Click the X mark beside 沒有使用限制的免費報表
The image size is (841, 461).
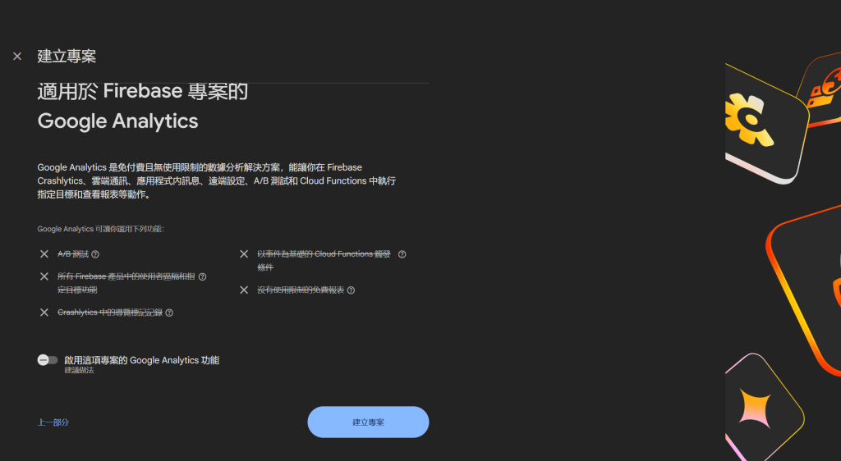coord(244,290)
